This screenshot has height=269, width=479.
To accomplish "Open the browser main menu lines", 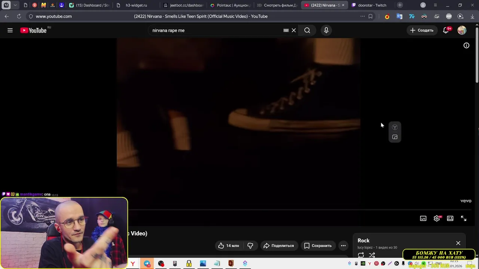I will pyautogui.click(x=435, y=5).
